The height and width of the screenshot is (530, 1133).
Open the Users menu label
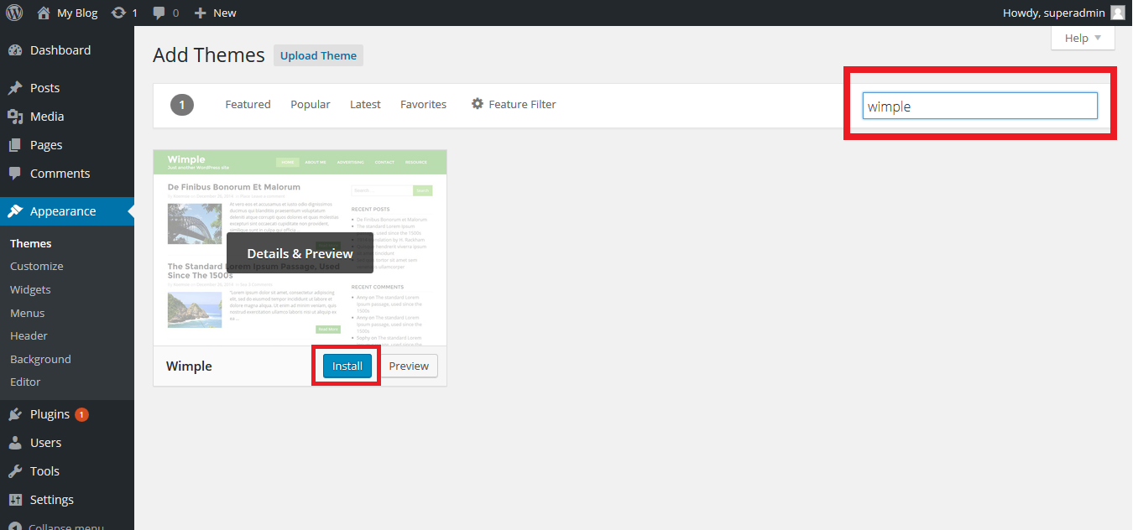[x=45, y=443]
